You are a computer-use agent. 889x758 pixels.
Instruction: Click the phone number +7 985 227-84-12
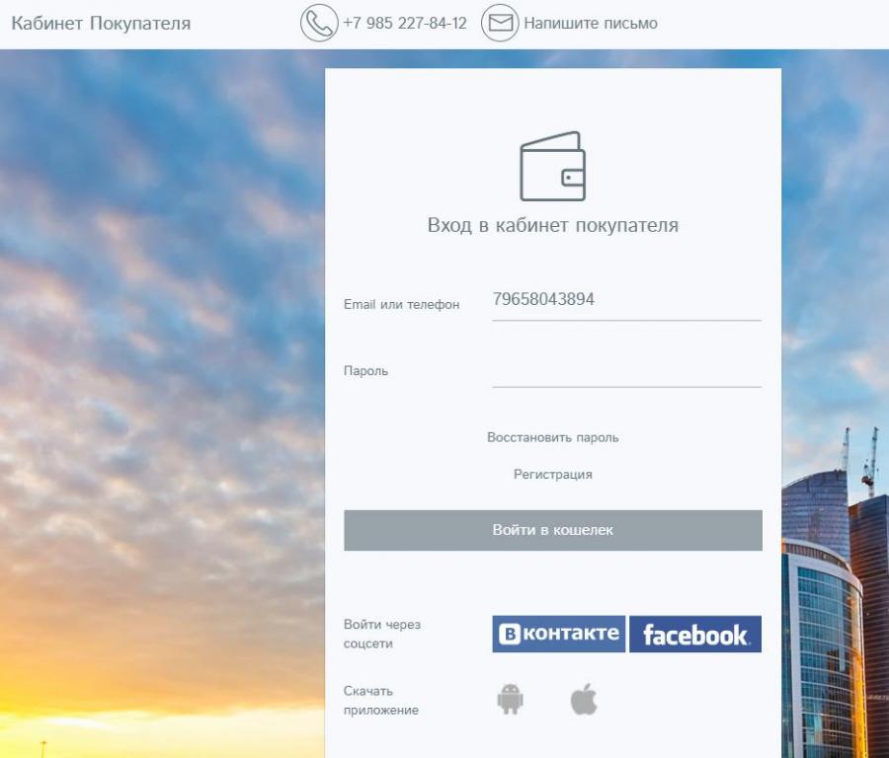(x=404, y=23)
